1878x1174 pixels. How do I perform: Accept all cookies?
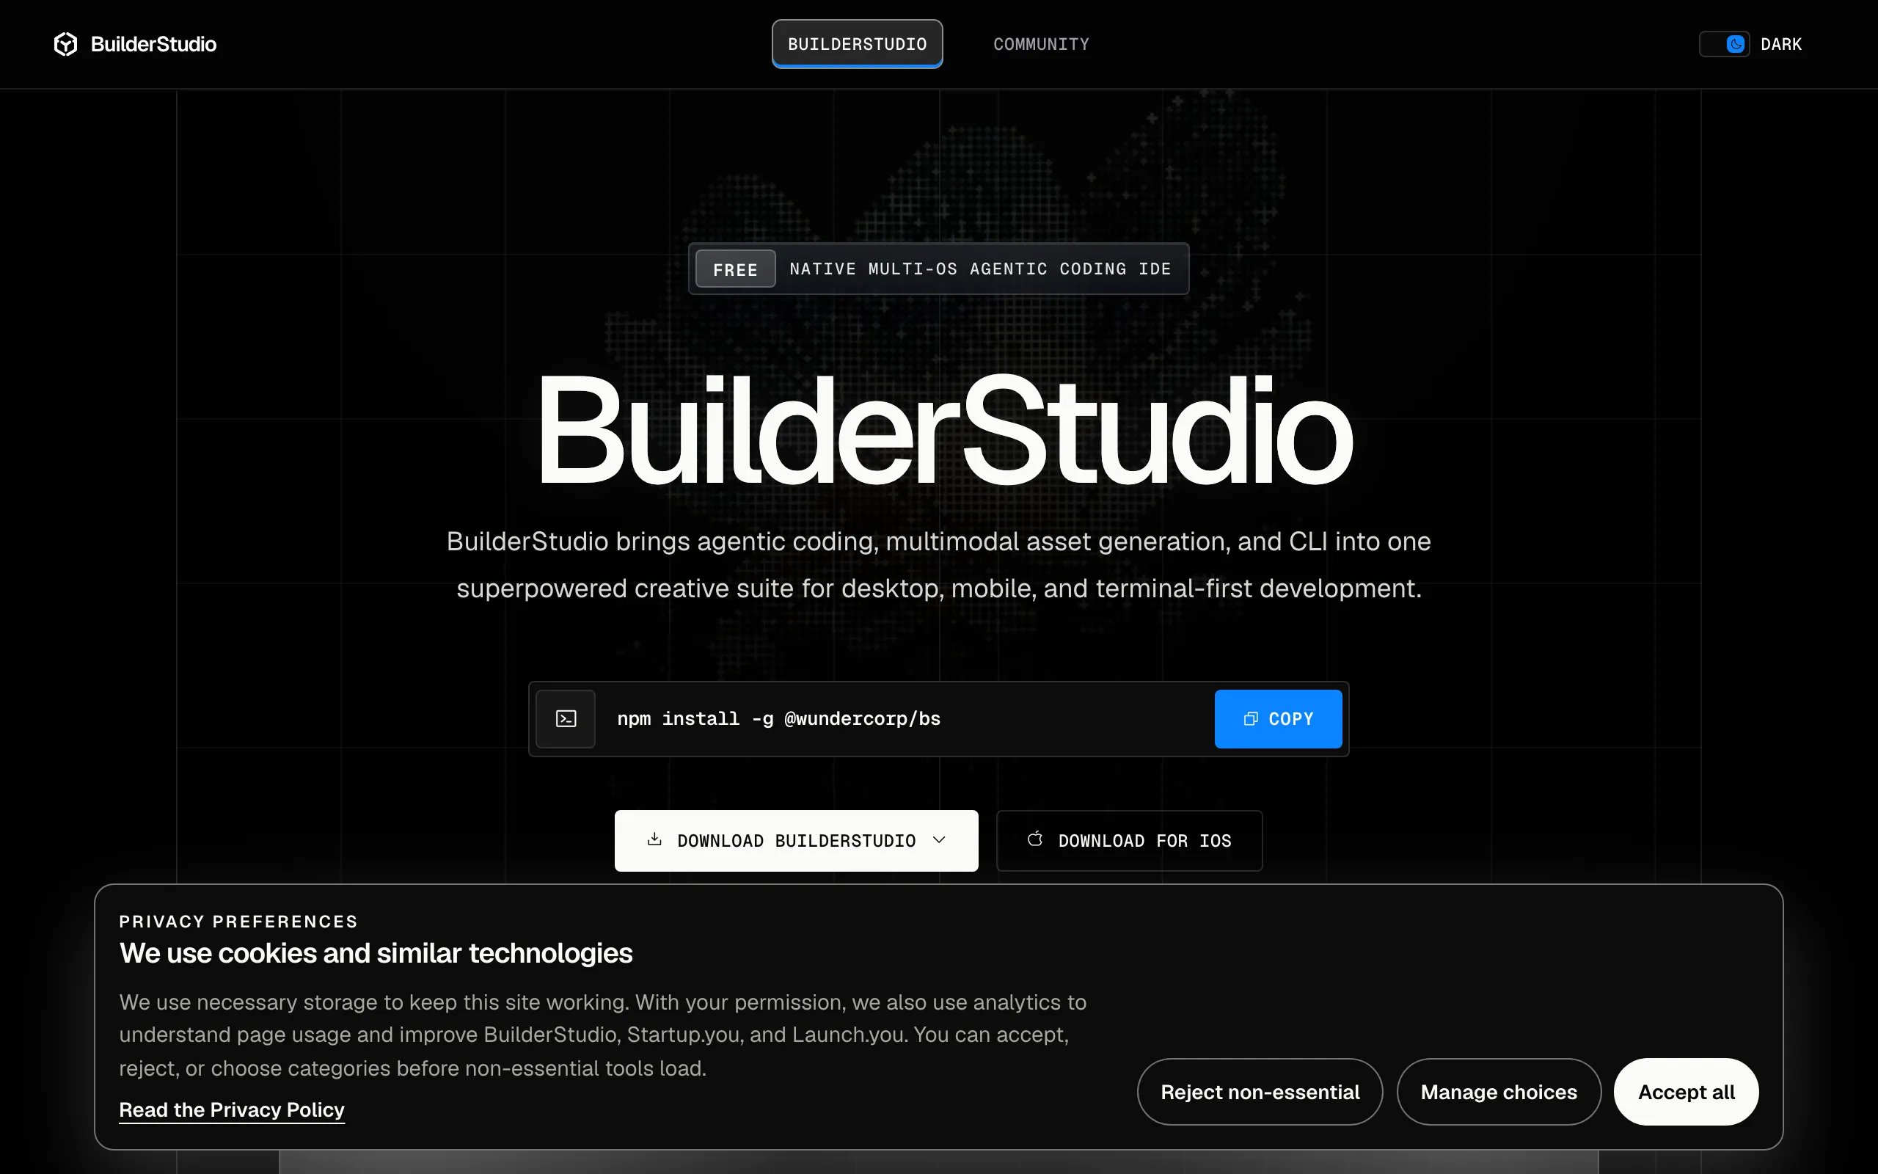click(1686, 1092)
